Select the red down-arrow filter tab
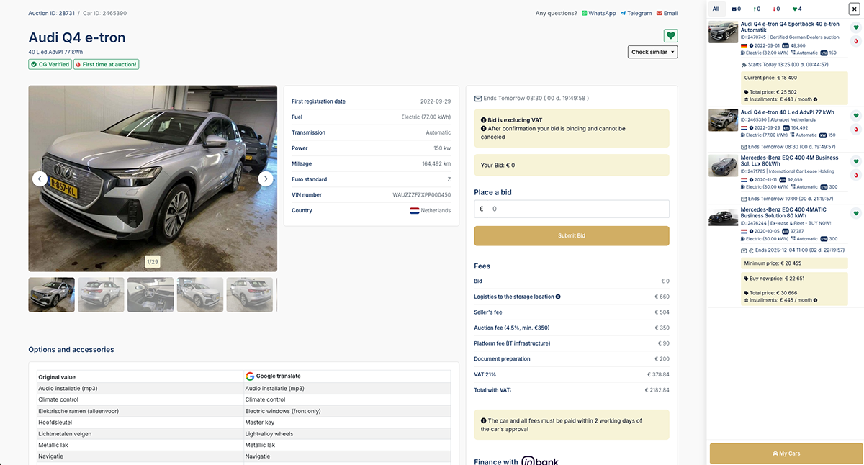The image size is (864, 465). [x=776, y=9]
